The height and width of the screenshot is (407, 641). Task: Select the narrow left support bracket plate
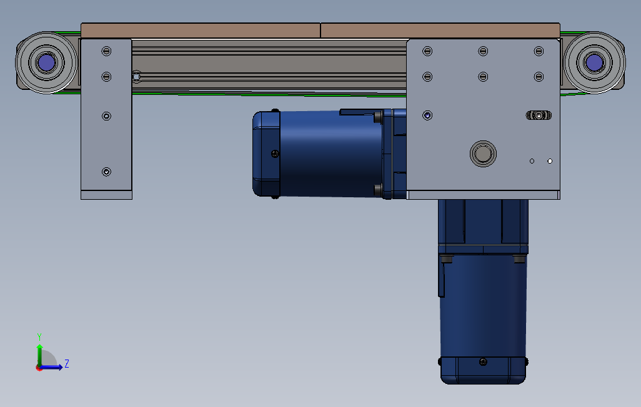click(x=106, y=115)
